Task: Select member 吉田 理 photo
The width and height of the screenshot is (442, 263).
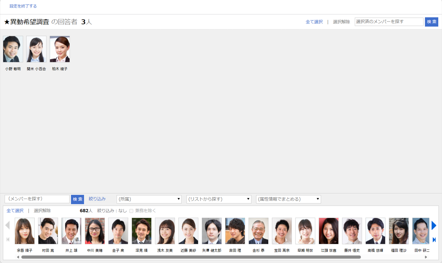Action: [235, 231]
